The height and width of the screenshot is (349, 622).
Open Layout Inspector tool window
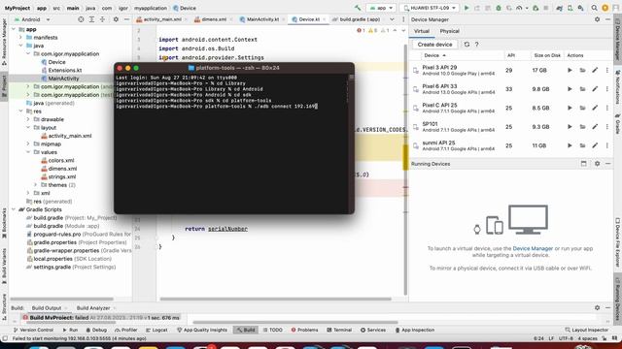(x=586, y=330)
